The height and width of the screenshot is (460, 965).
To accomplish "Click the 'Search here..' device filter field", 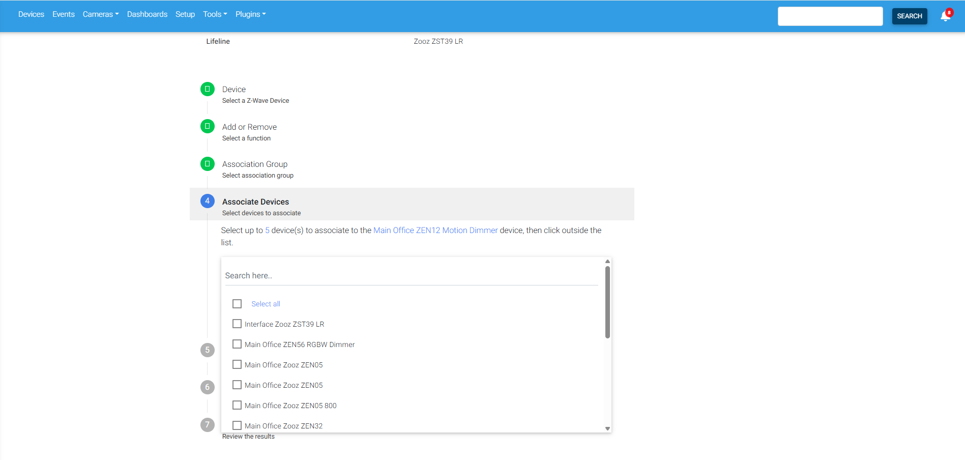I will (x=412, y=275).
